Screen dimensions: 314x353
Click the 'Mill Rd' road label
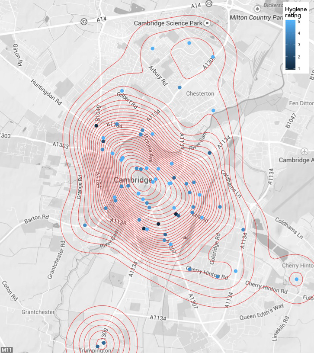[200, 217]
